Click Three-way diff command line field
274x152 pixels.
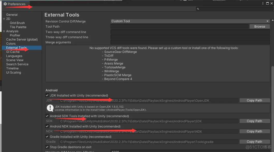[190, 37]
